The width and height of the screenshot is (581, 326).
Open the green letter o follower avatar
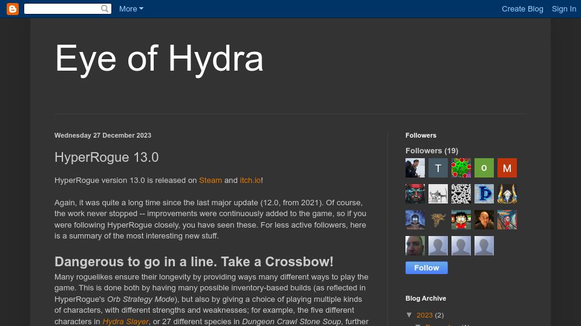[x=484, y=168]
